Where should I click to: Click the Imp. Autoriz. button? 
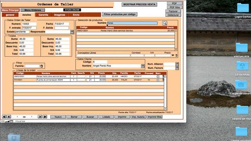(138, 117)
